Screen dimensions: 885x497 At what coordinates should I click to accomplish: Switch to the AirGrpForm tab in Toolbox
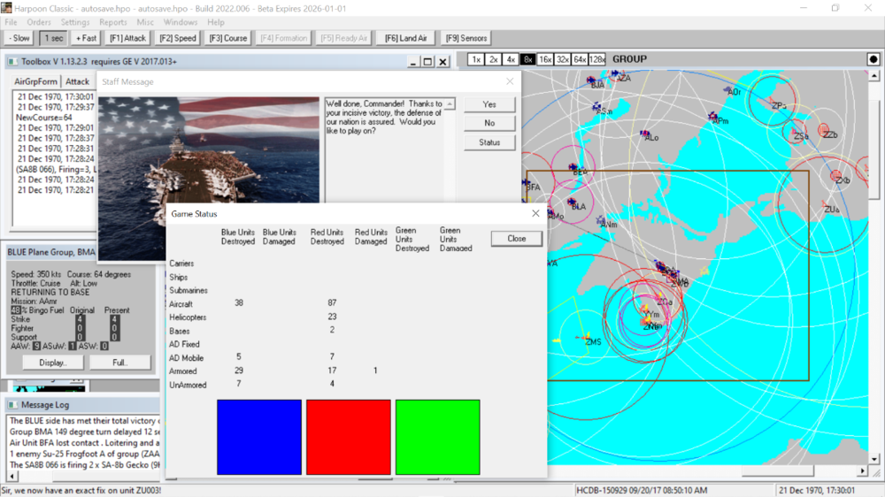(x=35, y=81)
